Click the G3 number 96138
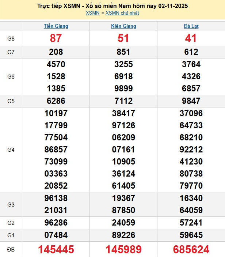The height and width of the screenshot is (257, 225). [56, 199]
